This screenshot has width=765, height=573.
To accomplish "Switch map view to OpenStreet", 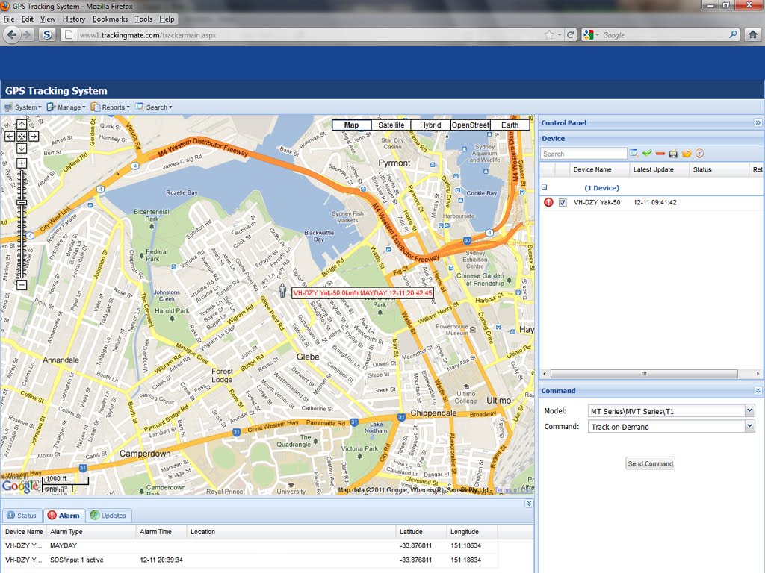I will coord(471,125).
